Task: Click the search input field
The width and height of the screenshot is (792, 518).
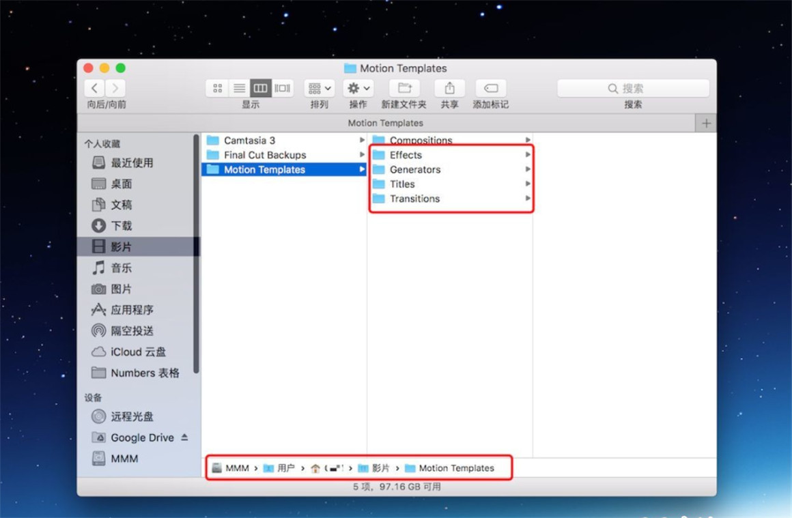Action: [x=633, y=88]
